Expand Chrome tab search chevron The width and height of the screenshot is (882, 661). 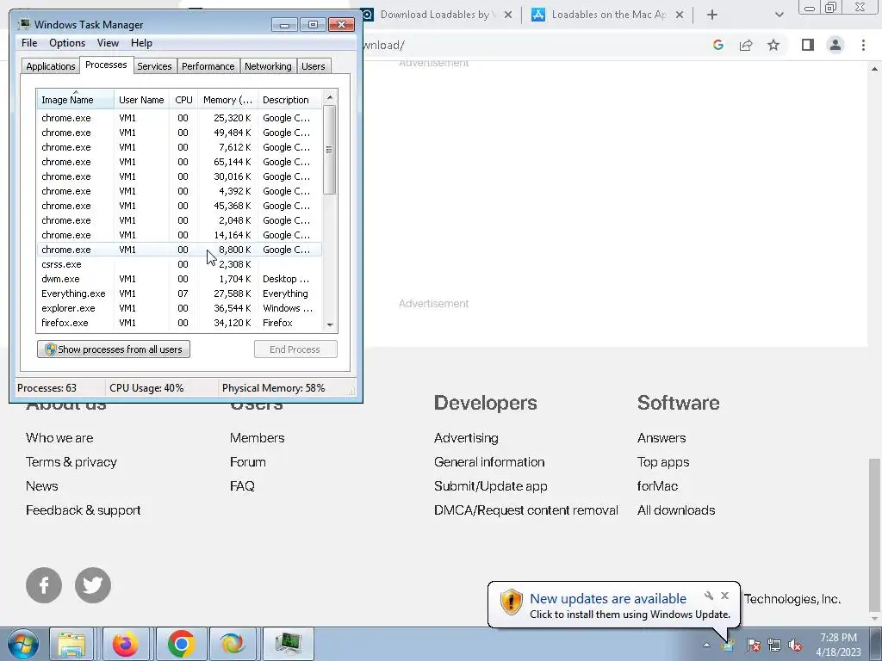click(779, 15)
